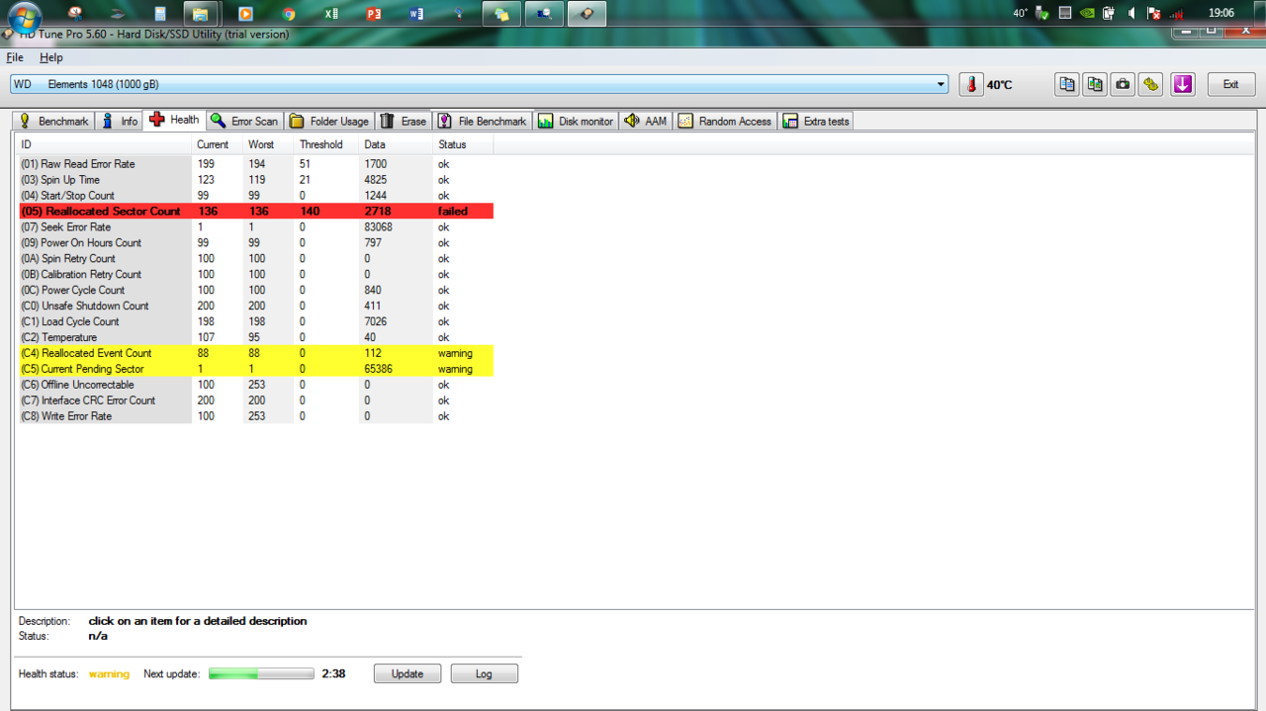Select the (C4) Reallocated Event Count row
1266x711 pixels.
click(255, 353)
